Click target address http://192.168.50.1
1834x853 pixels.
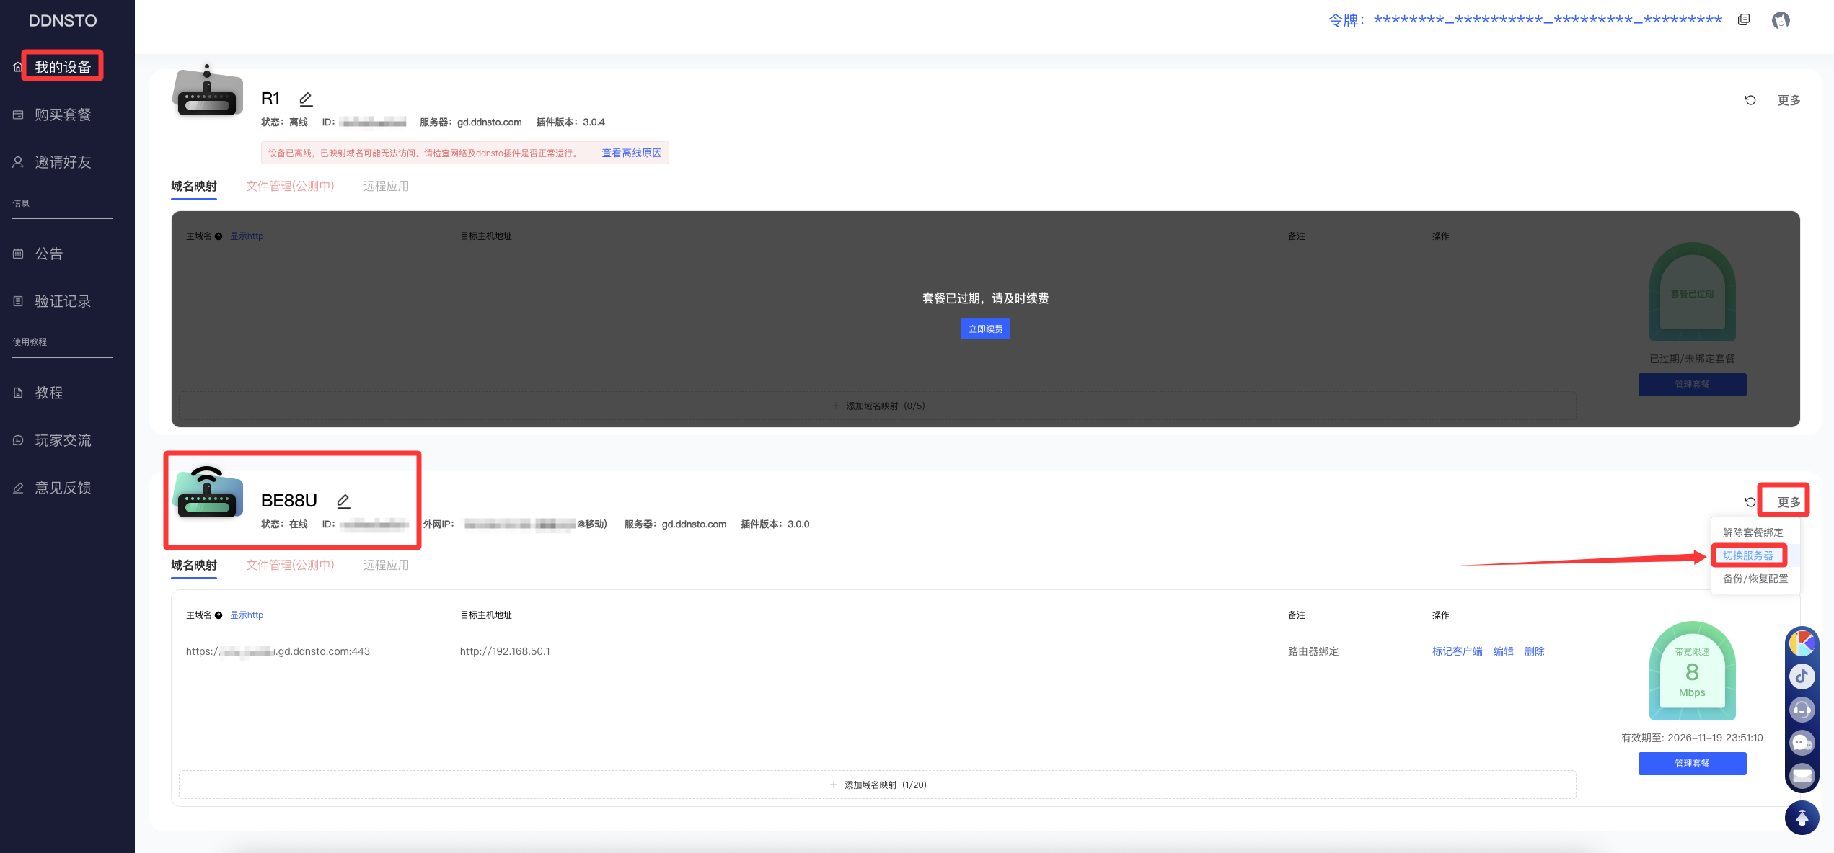(x=505, y=651)
